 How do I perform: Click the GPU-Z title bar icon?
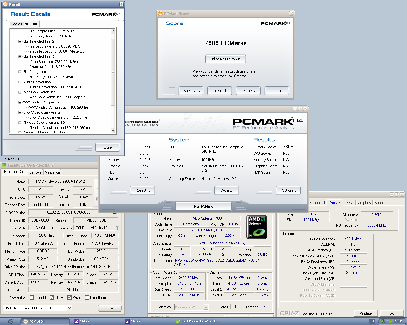click(4, 165)
